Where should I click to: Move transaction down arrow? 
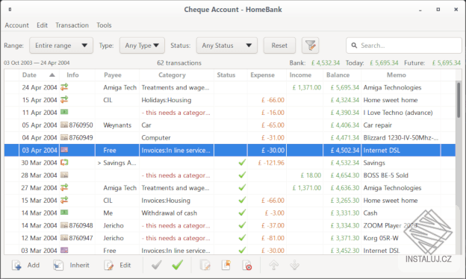tap(294, 265)
